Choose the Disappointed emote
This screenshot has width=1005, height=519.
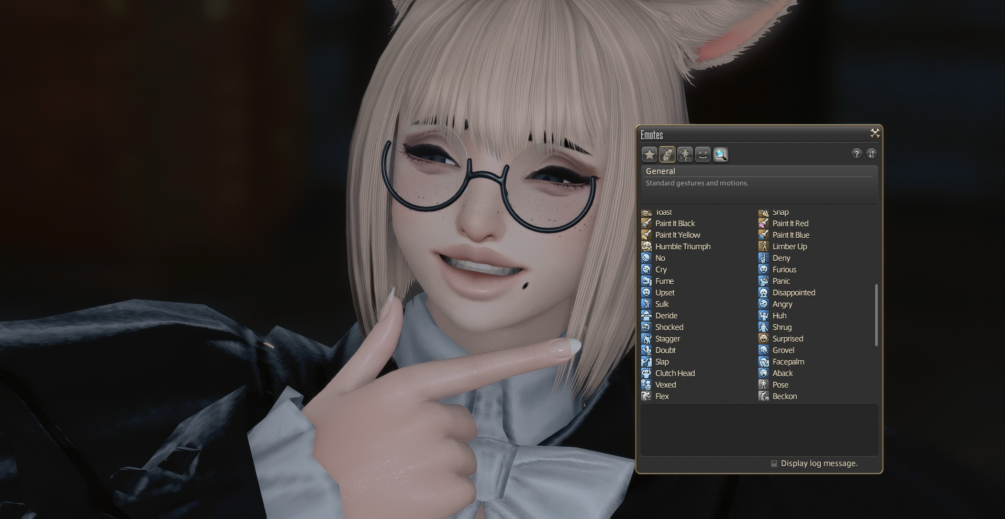point(794,293)
